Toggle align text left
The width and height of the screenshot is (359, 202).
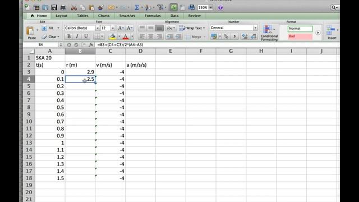[142, 36]
